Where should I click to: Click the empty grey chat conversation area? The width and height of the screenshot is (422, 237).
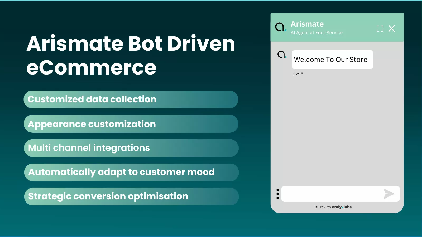337,126
